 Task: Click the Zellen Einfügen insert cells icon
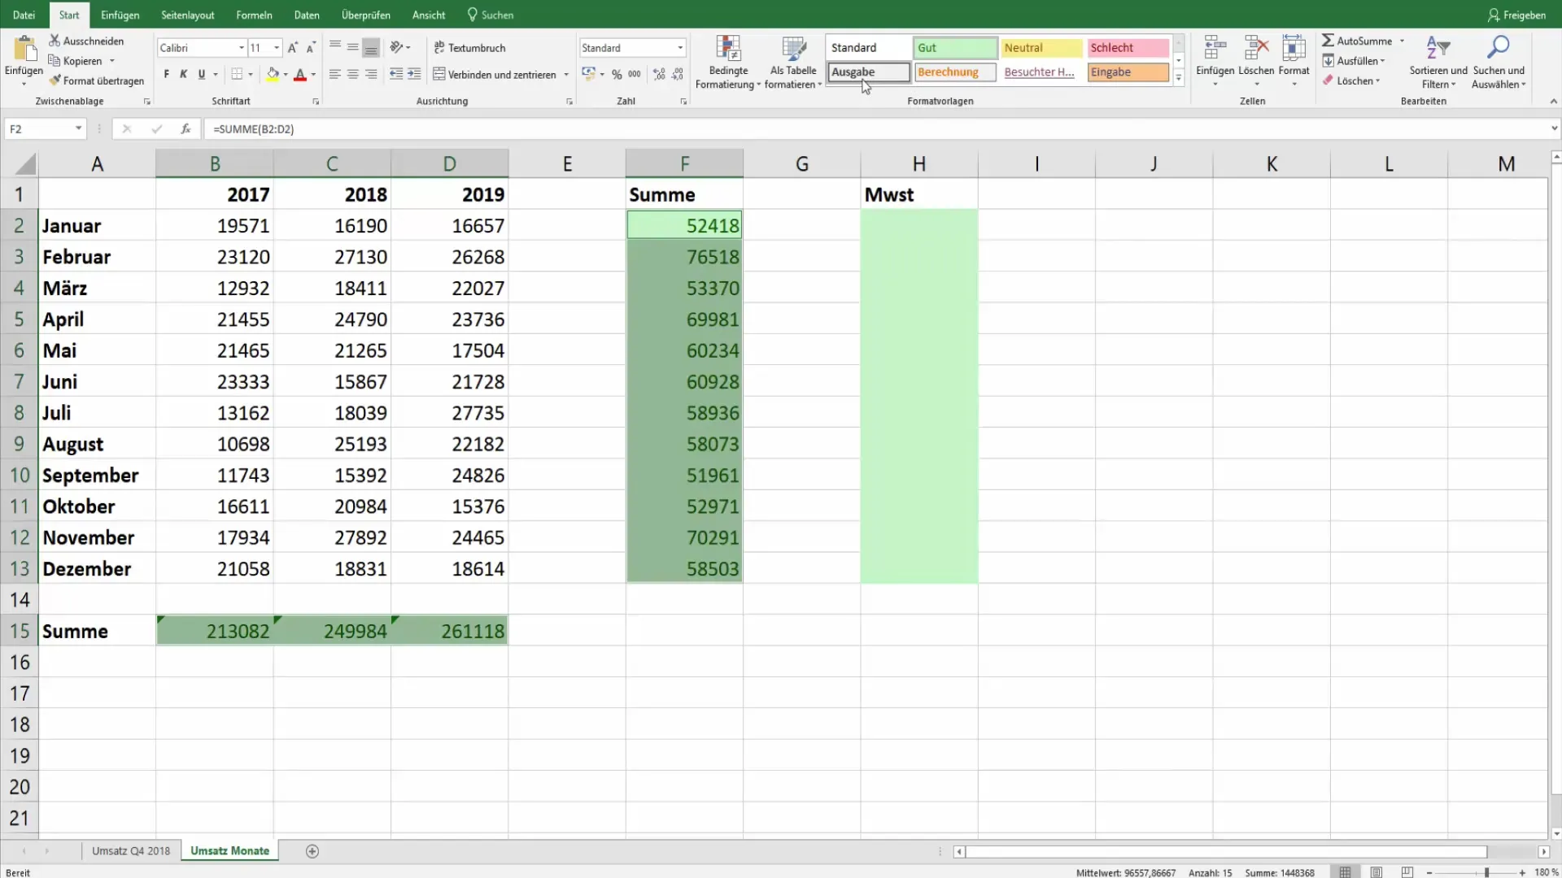1215,48
